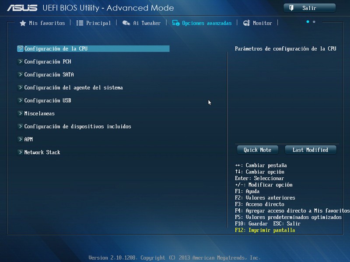350x262 pixels.
Task: Expand chevron next to Configuración PCH
Action: point(20,62)
